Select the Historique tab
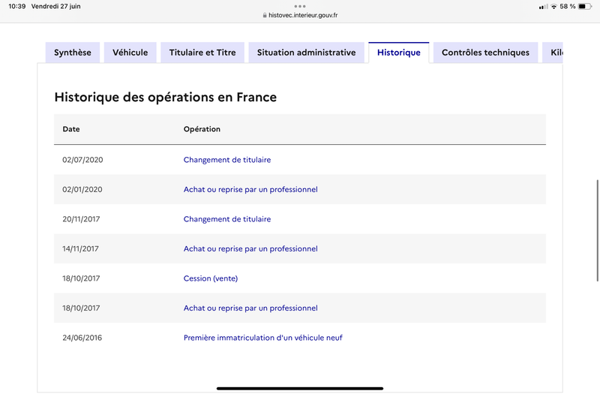This screenshot has height=394, width=600. pyautogui.click(x=399, y=53)
